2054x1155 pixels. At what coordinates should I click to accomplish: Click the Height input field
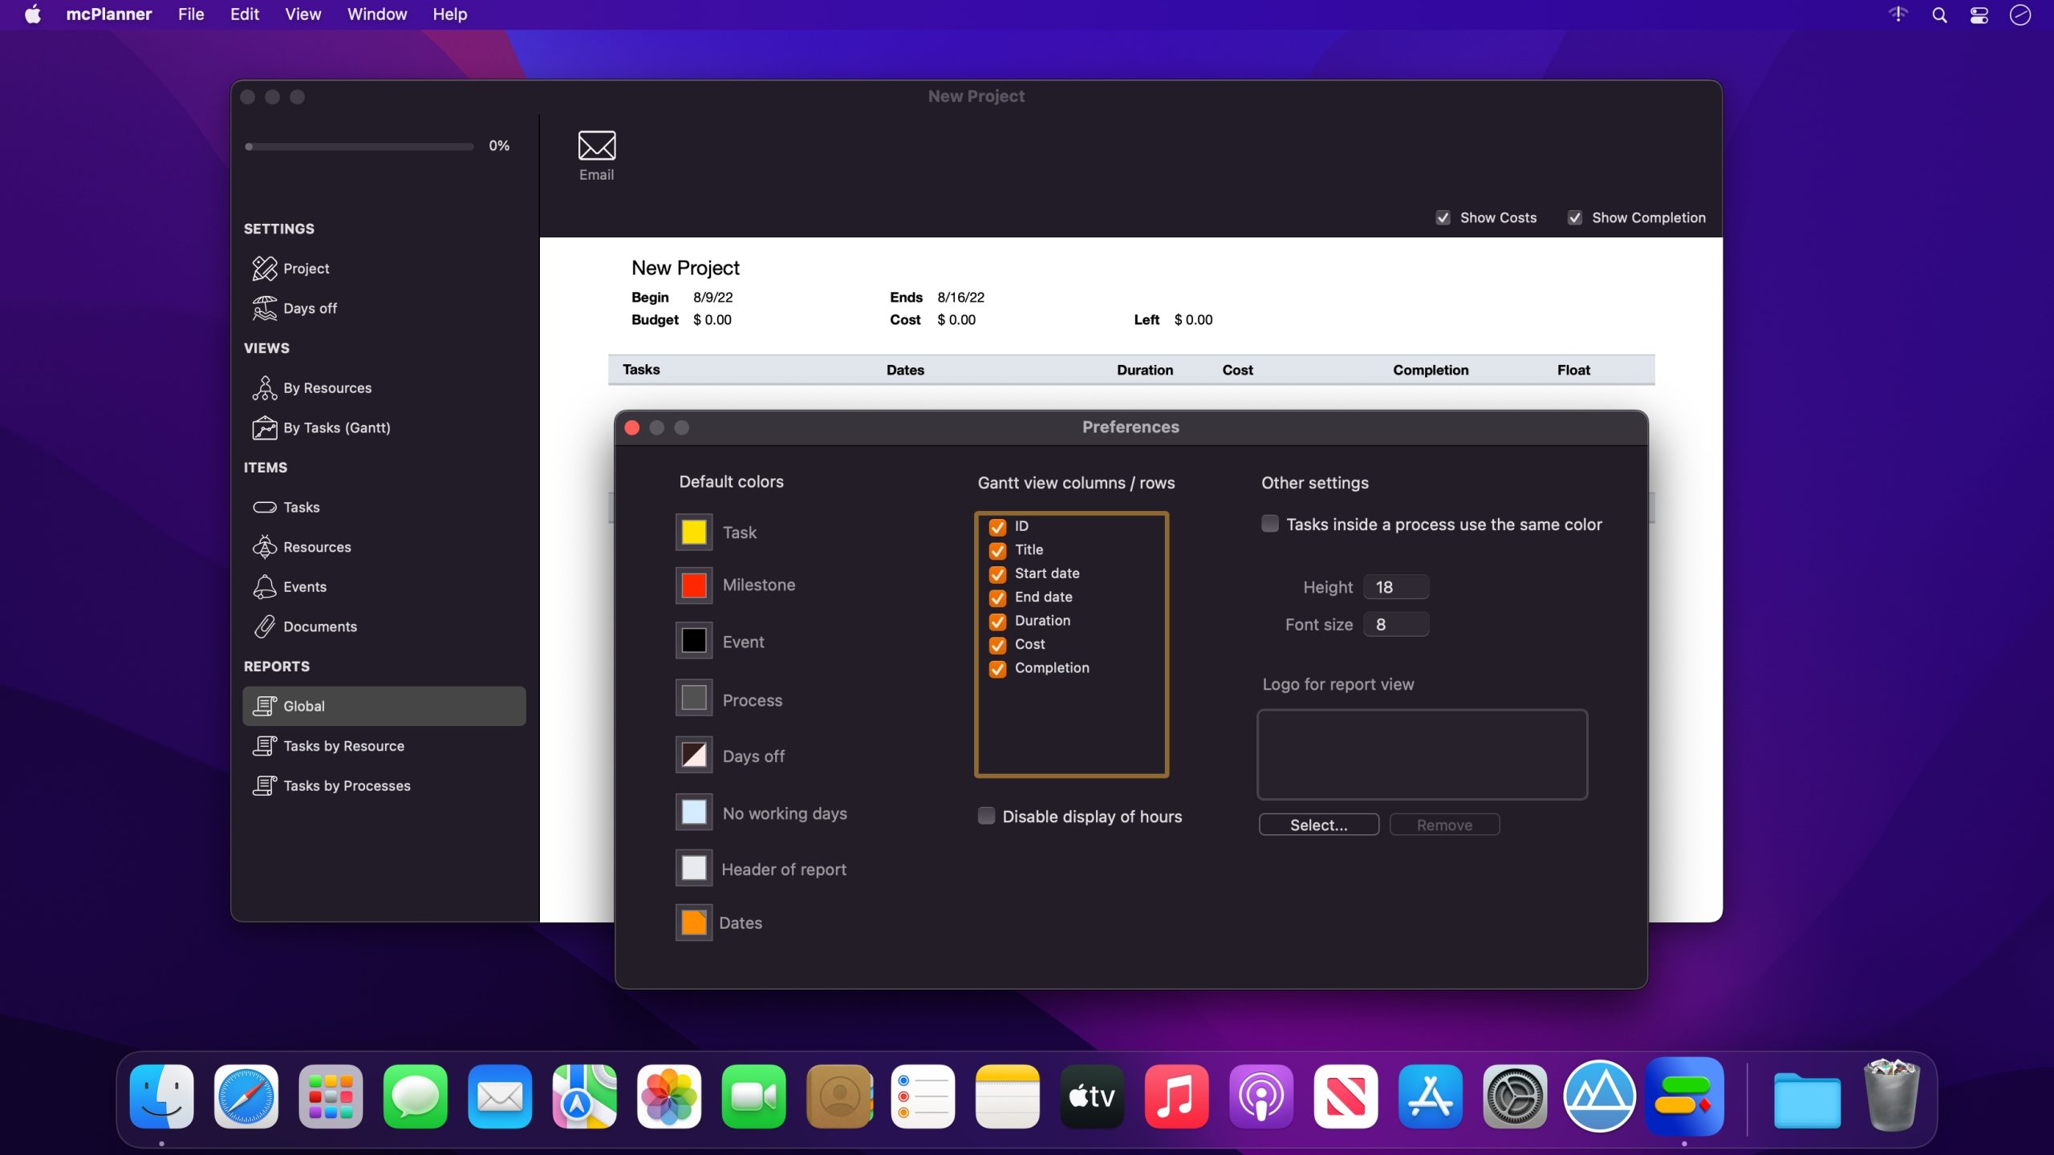click(x=1396, y=587)
